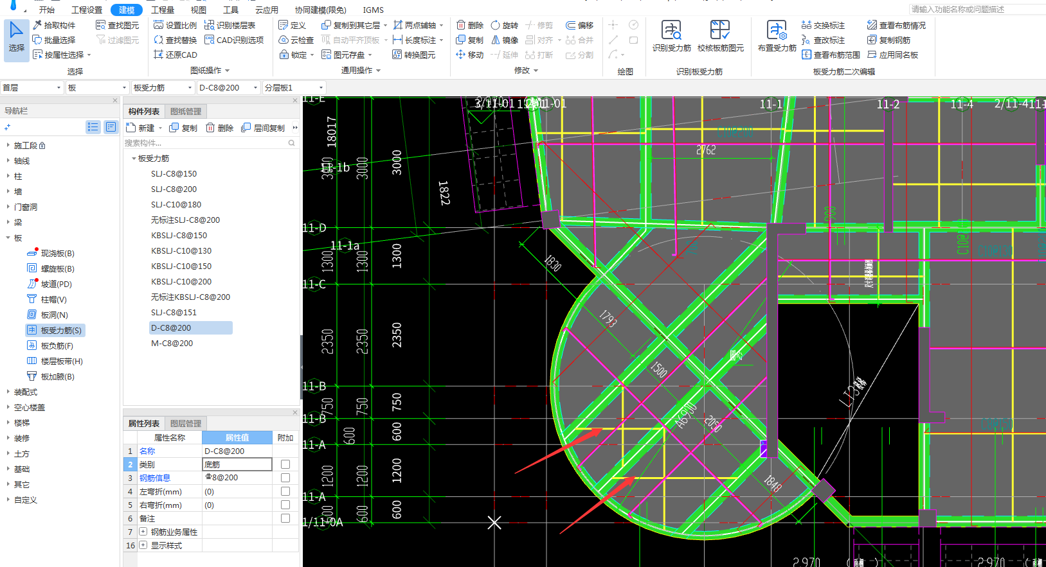
Task: Click 查看布筋范围 tool
Action: pyautogui.click(x=831, y=55)
